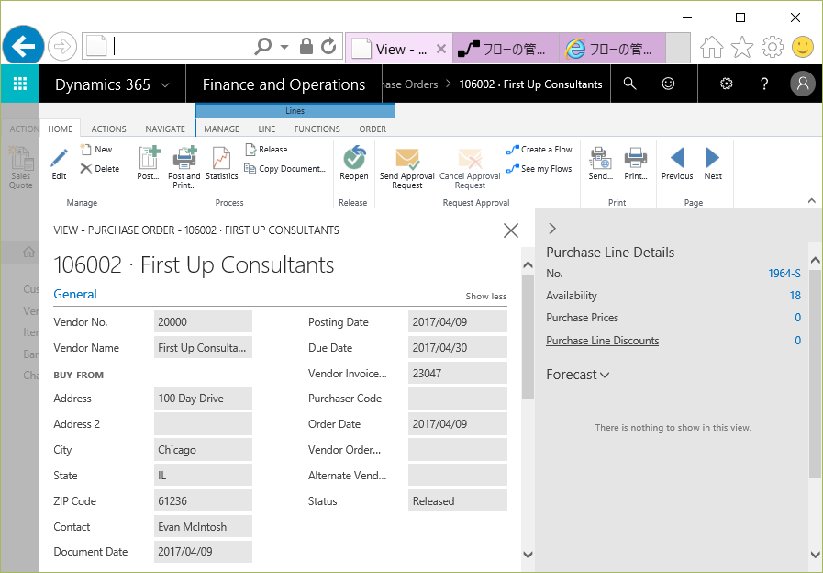The image size is (823, 573).
Task: Open browser tools gear menu
Action: (773, 47)
